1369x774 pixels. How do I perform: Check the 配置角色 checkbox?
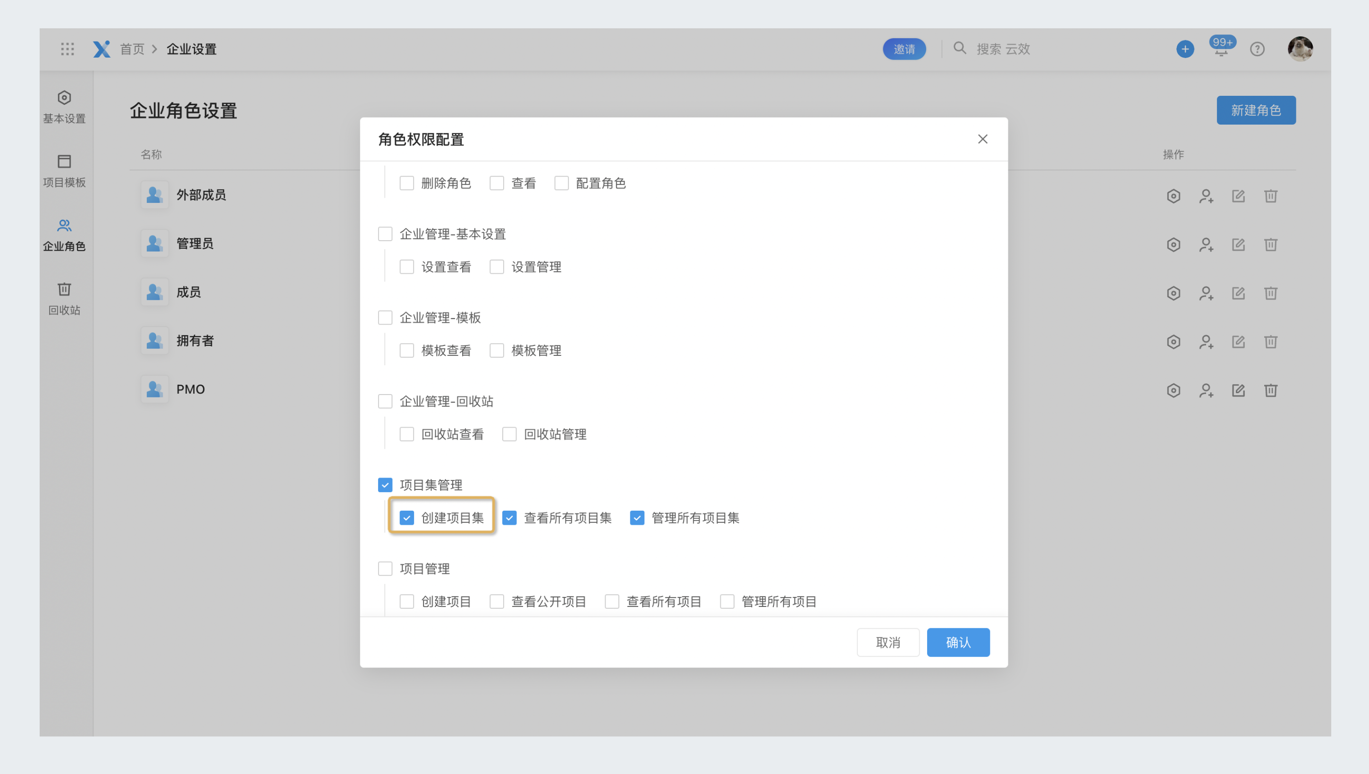pyautogui.click(x=561, y=183)
